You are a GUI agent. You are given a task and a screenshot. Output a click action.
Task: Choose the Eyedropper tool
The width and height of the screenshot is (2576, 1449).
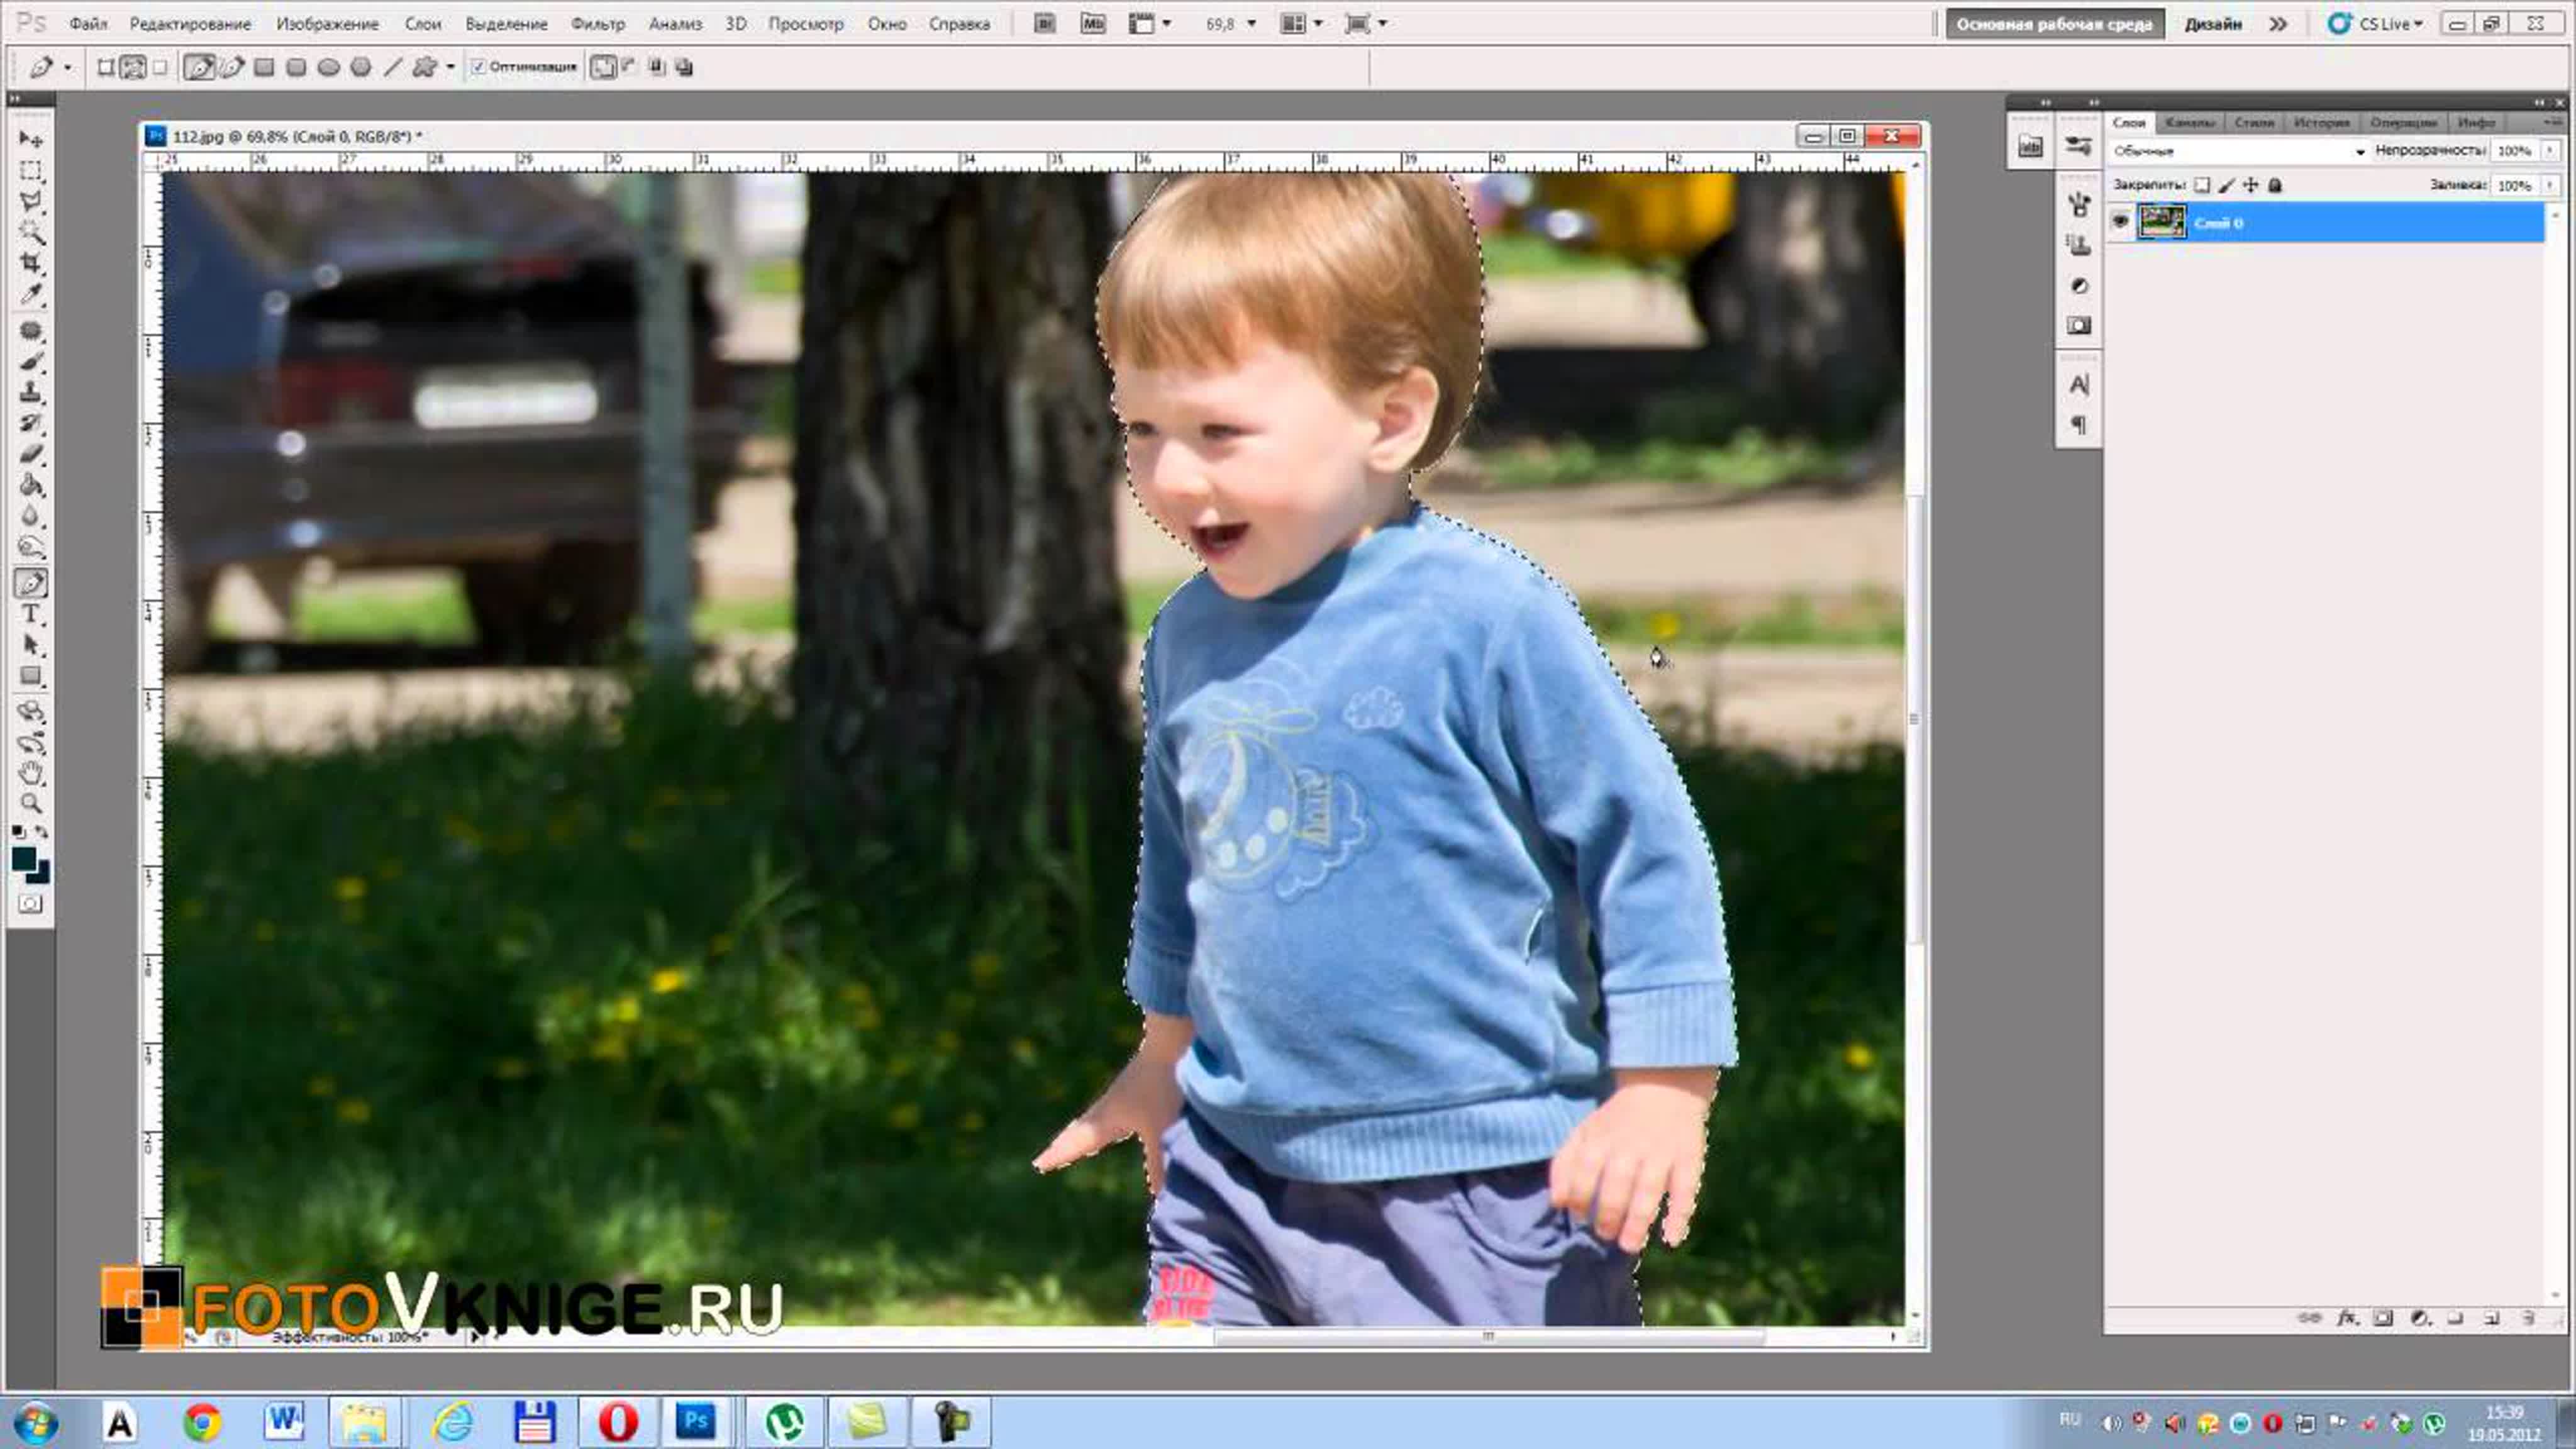[31, 294]
